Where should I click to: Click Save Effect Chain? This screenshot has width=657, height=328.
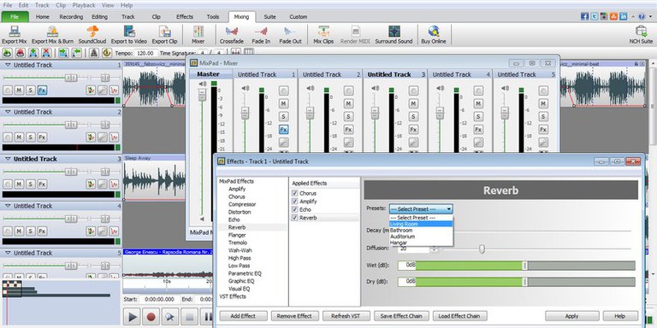[x=401, y=316]
